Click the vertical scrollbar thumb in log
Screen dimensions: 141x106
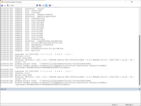tap(140, 60)
